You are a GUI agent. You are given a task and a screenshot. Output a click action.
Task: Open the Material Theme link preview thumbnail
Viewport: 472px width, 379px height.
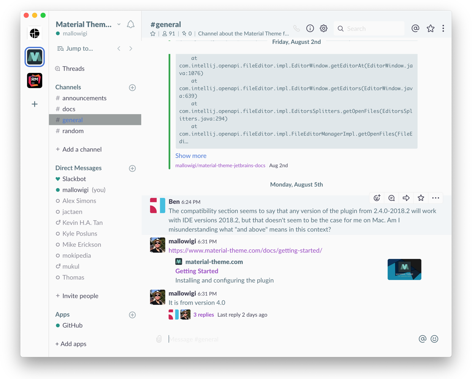(404, 270)
